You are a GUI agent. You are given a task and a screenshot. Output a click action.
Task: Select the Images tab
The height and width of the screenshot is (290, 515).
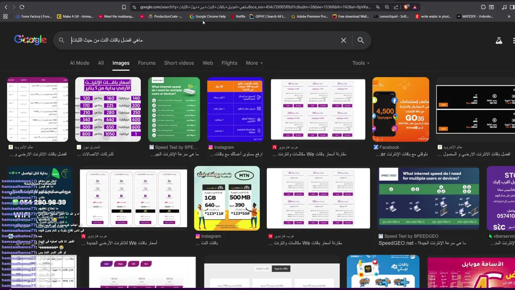pyautogui.click(x=121, y=63)
